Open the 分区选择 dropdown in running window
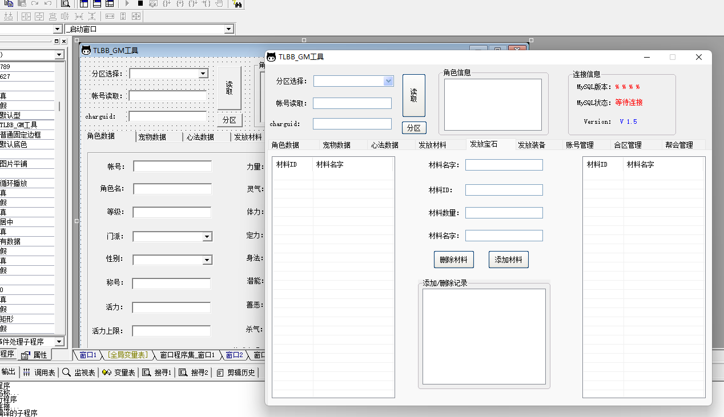The width and height of the screenshot is (724, 417). pyautogui.click(x=389, y=81)
